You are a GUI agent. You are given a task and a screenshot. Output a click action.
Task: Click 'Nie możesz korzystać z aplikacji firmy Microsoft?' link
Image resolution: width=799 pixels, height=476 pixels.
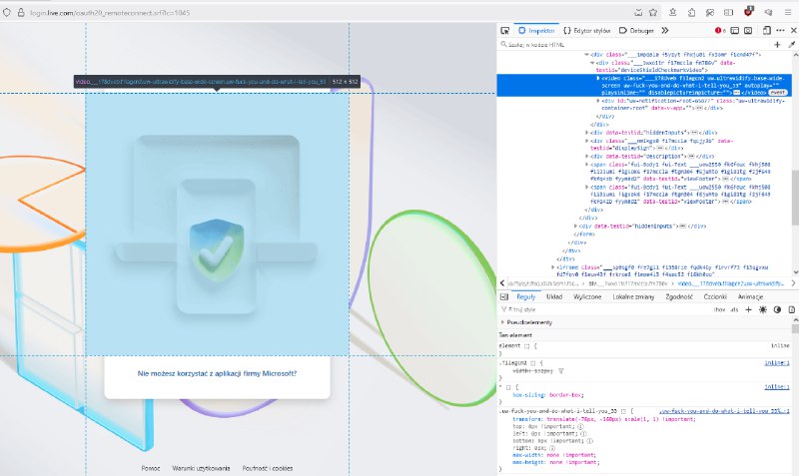[x=217, y=373]
